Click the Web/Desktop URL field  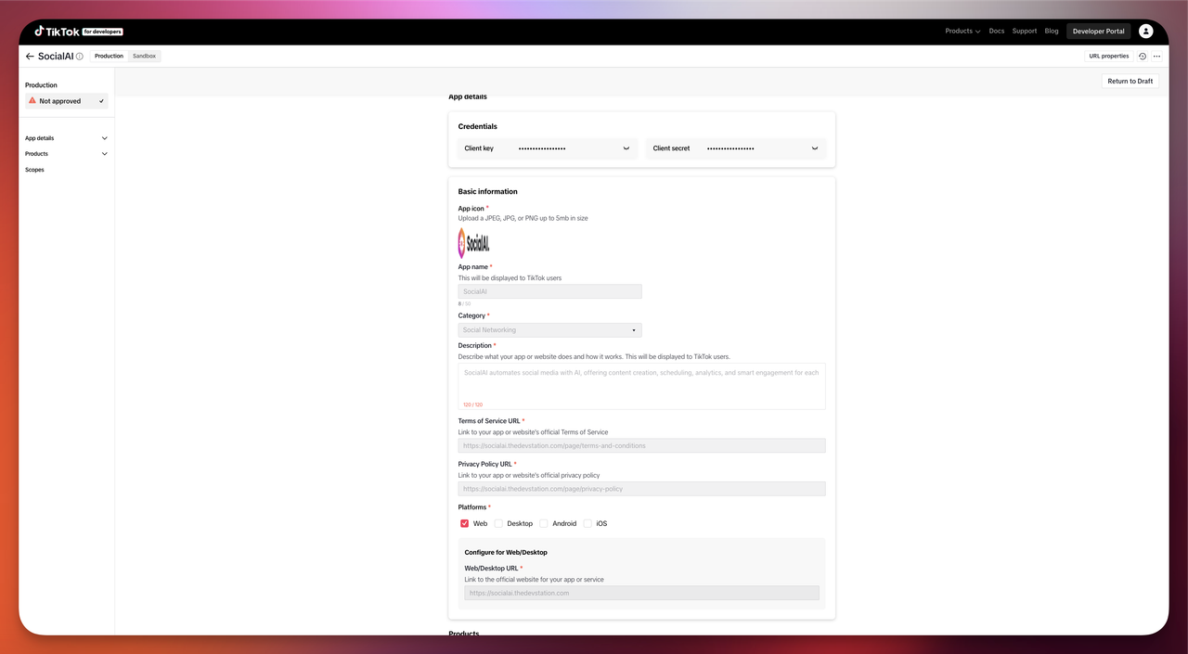(641, 593)
